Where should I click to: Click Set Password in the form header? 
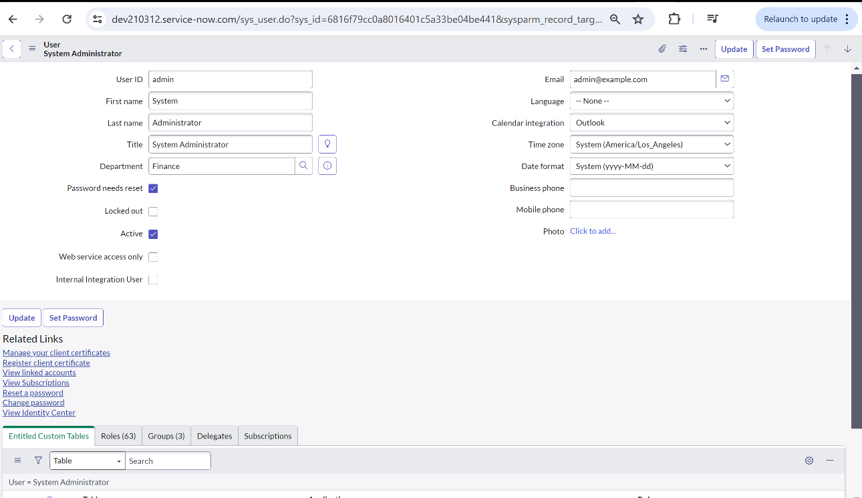(786, 49)
